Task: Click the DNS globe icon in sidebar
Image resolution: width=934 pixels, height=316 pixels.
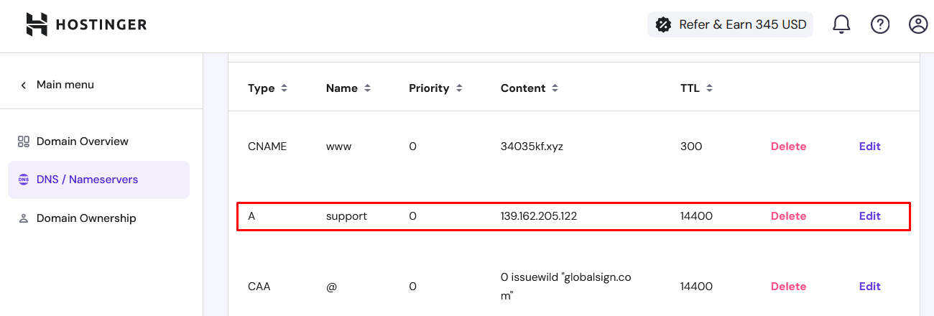Action: click(x=24, y=180)
